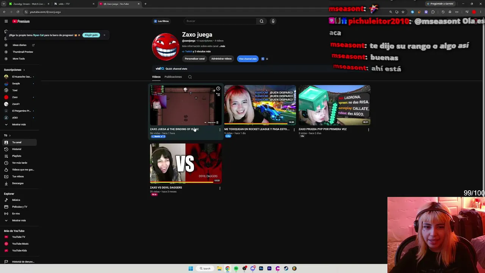The height and width of the screenshot is (273, 485).
Task: Open the YouTube hamburger guide menu
Action: [6, 21]
